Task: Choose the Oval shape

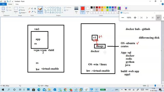Action: 50,8
